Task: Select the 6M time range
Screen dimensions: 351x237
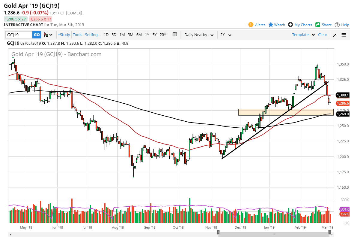Action: (139, 35)
